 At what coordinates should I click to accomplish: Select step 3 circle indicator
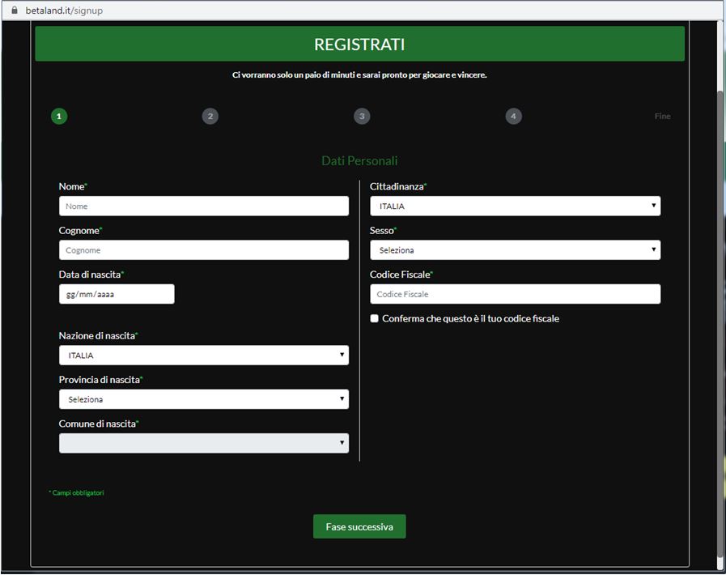[x=362, y=116]
